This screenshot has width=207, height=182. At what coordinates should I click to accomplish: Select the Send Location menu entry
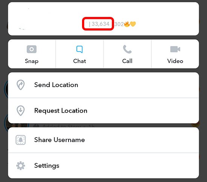tap(103, 85)
